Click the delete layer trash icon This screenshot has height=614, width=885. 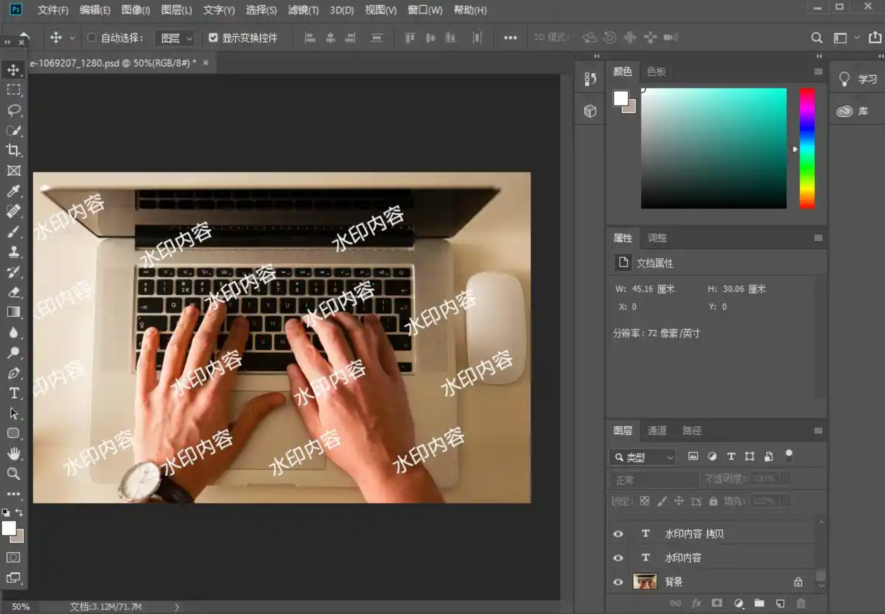click(x=801, y=604)
